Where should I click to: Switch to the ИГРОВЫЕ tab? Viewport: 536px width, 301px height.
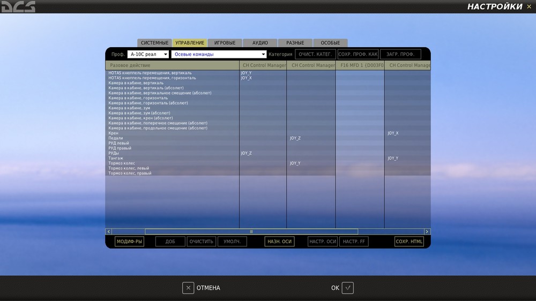point(225,43)
